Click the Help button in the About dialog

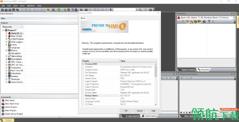pos(153,111)
